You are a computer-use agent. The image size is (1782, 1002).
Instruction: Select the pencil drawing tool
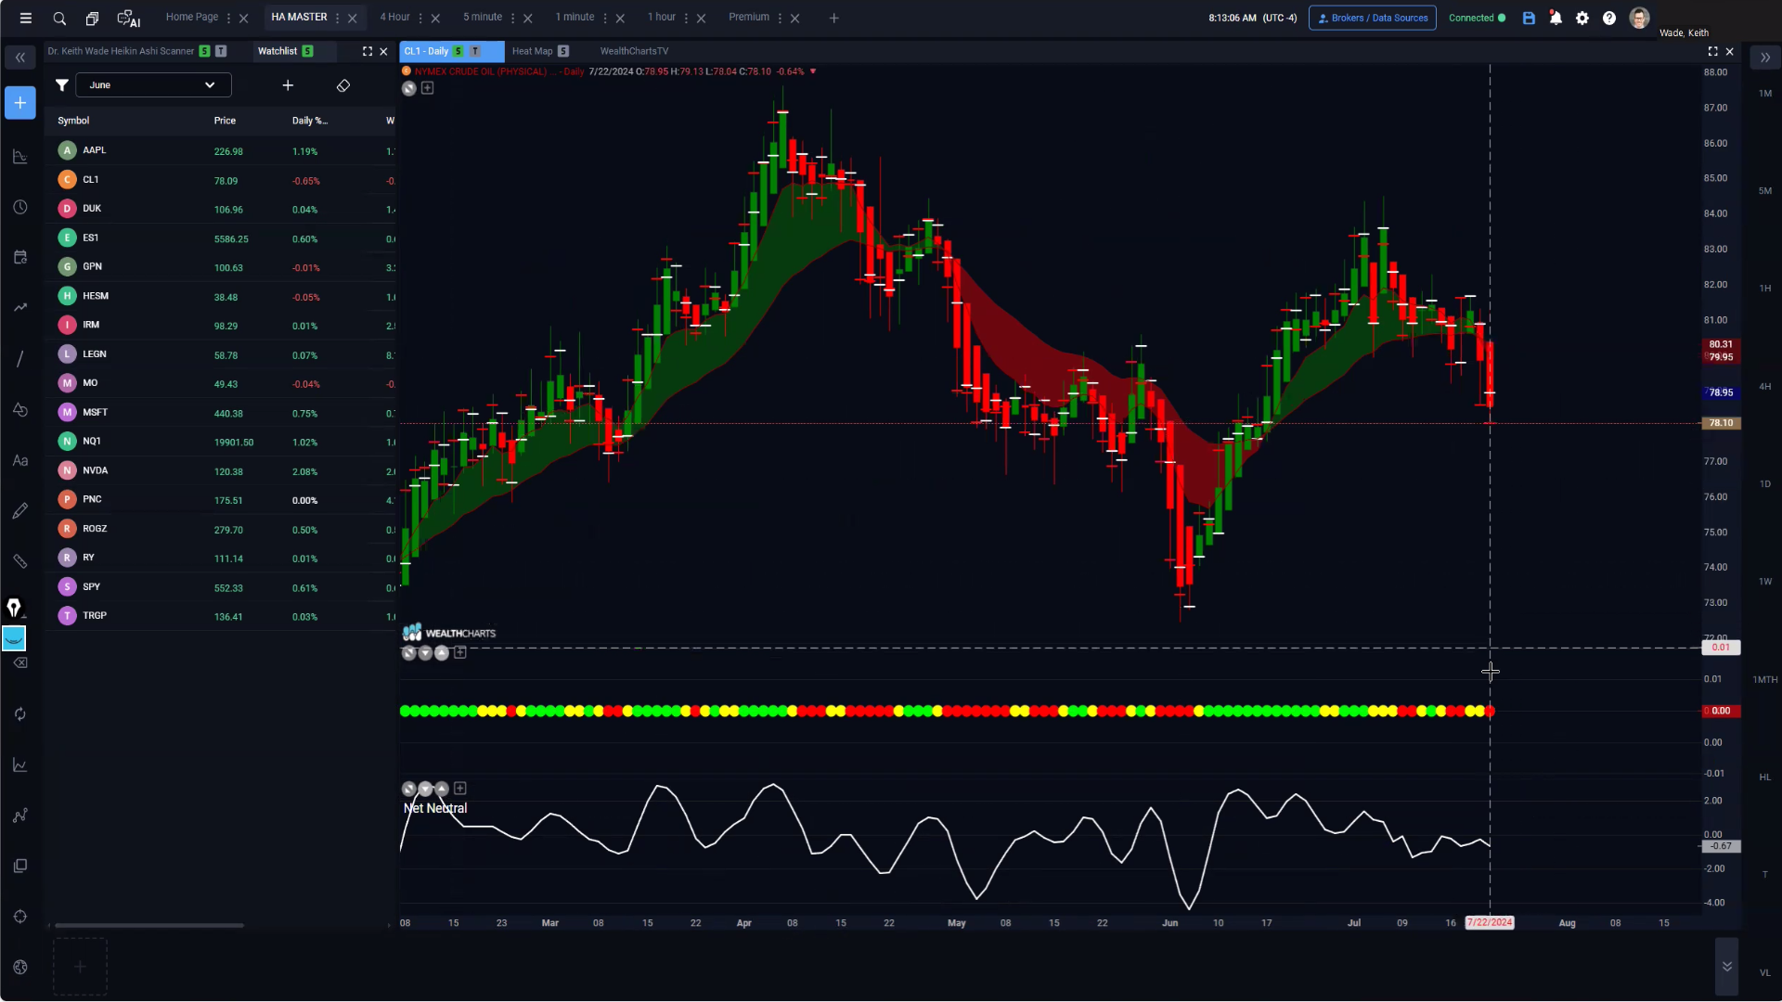click(19, 511)
